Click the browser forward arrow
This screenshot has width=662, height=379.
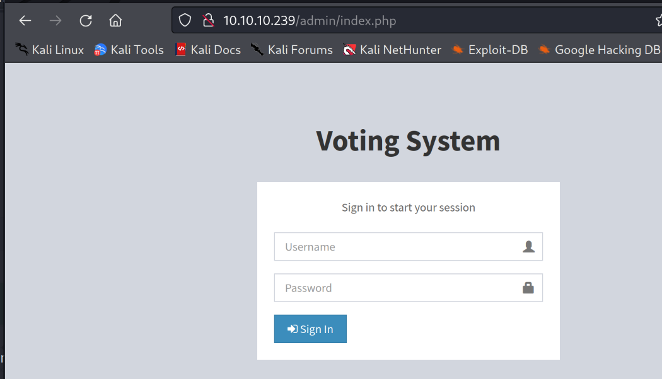[55, 21]
